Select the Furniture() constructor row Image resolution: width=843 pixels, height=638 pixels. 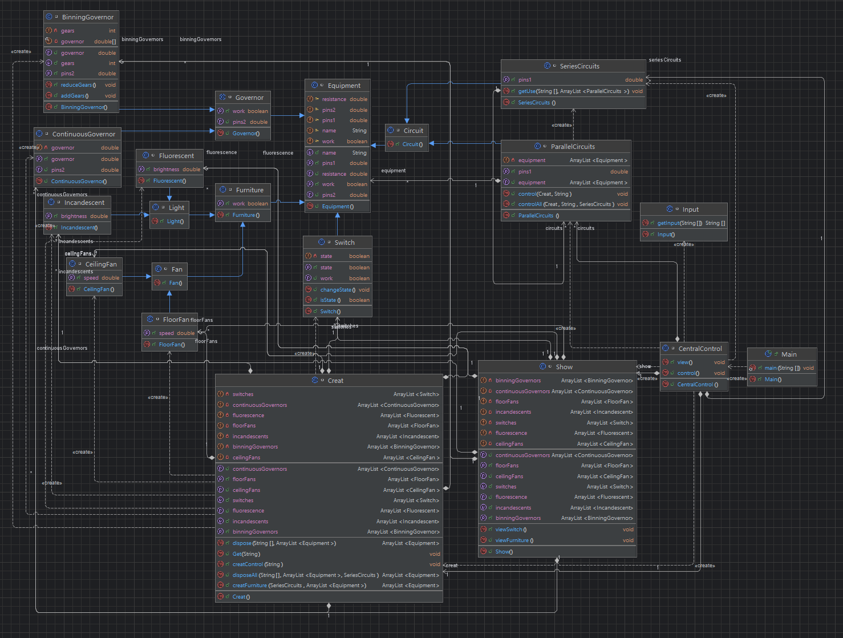pos(242,215)
